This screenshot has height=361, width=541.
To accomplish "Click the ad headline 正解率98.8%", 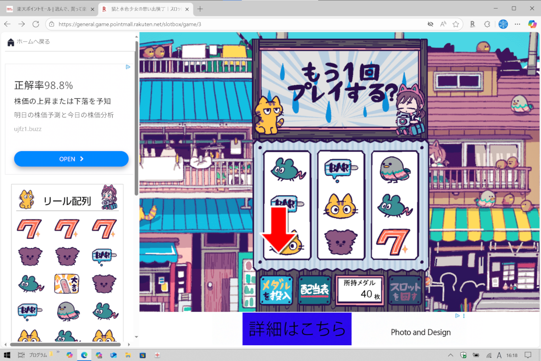I will (43, 85).
